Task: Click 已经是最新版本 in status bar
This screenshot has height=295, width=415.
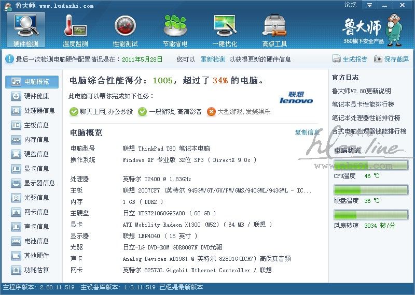Action: coord(181,287)
